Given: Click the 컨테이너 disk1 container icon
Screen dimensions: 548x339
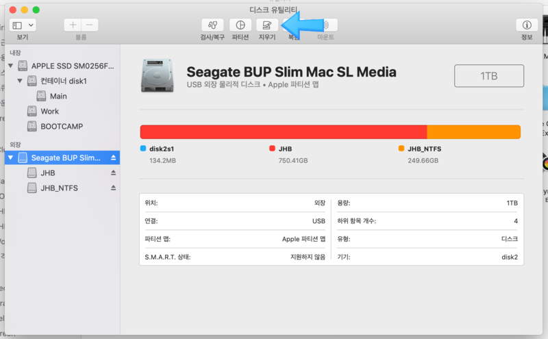Looking at the screenshot, I should [32, 81].
